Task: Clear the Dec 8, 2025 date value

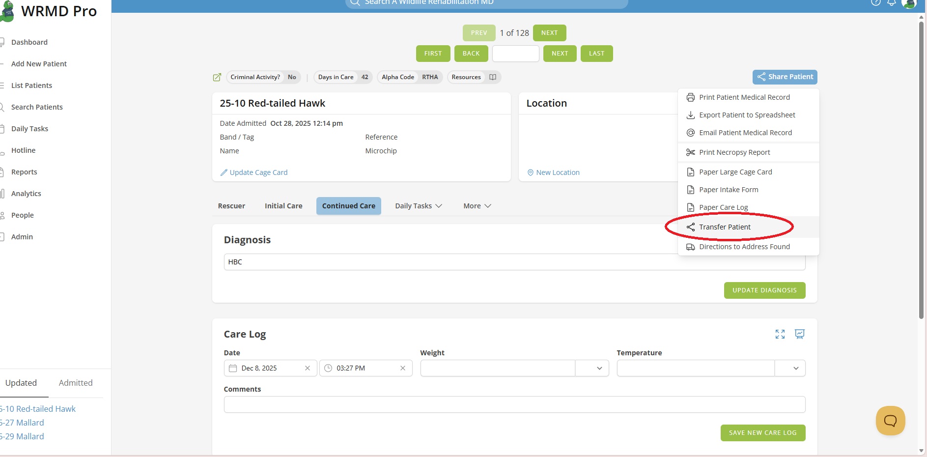Action: coord(308,368)
